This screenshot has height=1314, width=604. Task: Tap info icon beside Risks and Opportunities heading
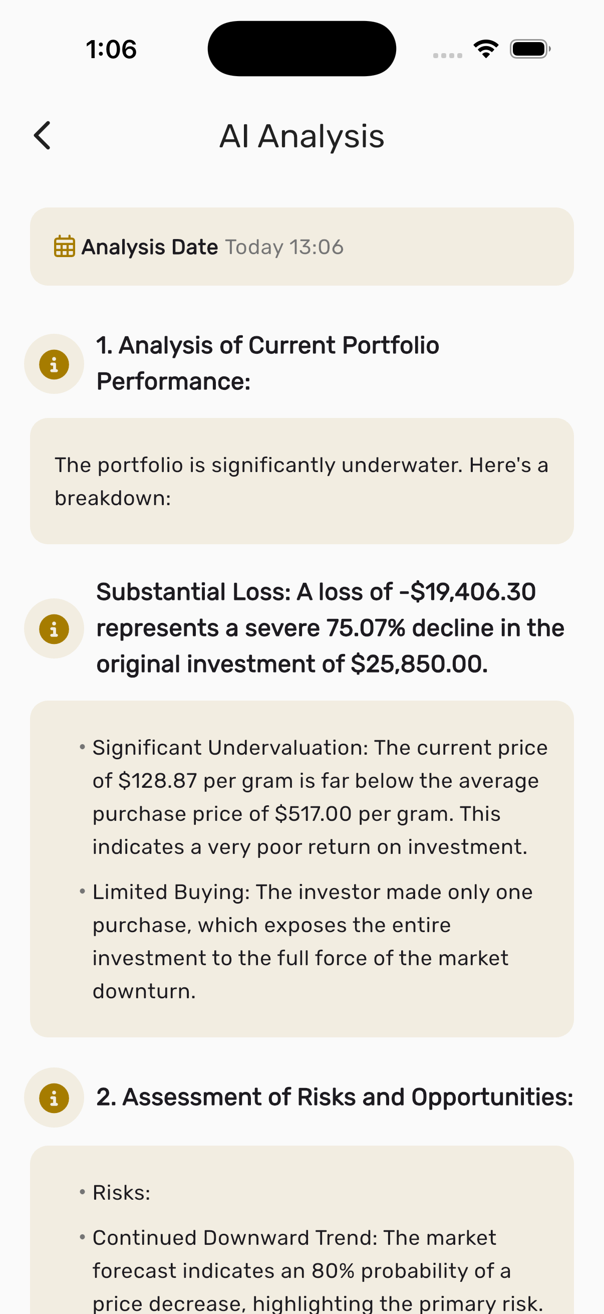point(54,1097)
